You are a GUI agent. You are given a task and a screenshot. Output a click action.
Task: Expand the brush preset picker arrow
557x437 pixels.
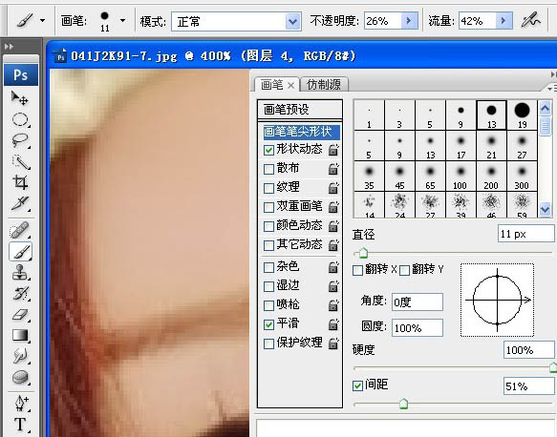click(x=122, y=21)
